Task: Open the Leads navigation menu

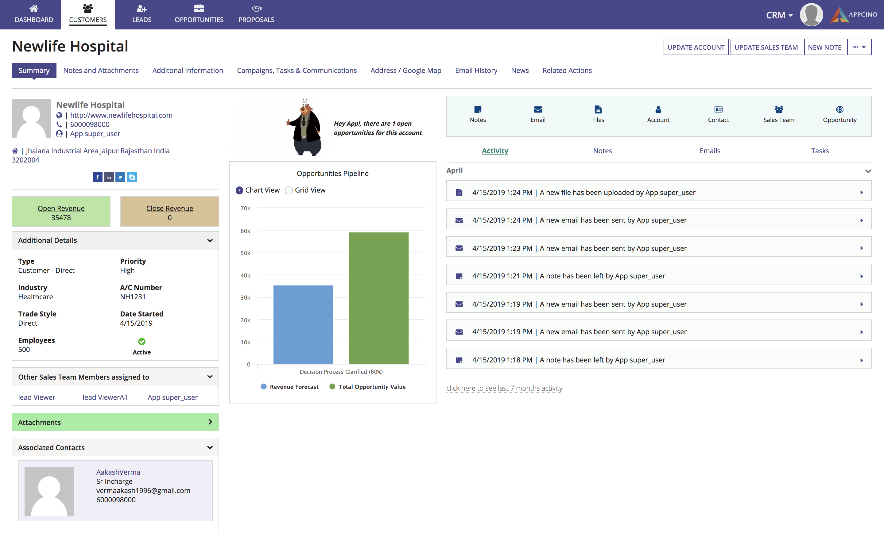Action: point(142,14)
